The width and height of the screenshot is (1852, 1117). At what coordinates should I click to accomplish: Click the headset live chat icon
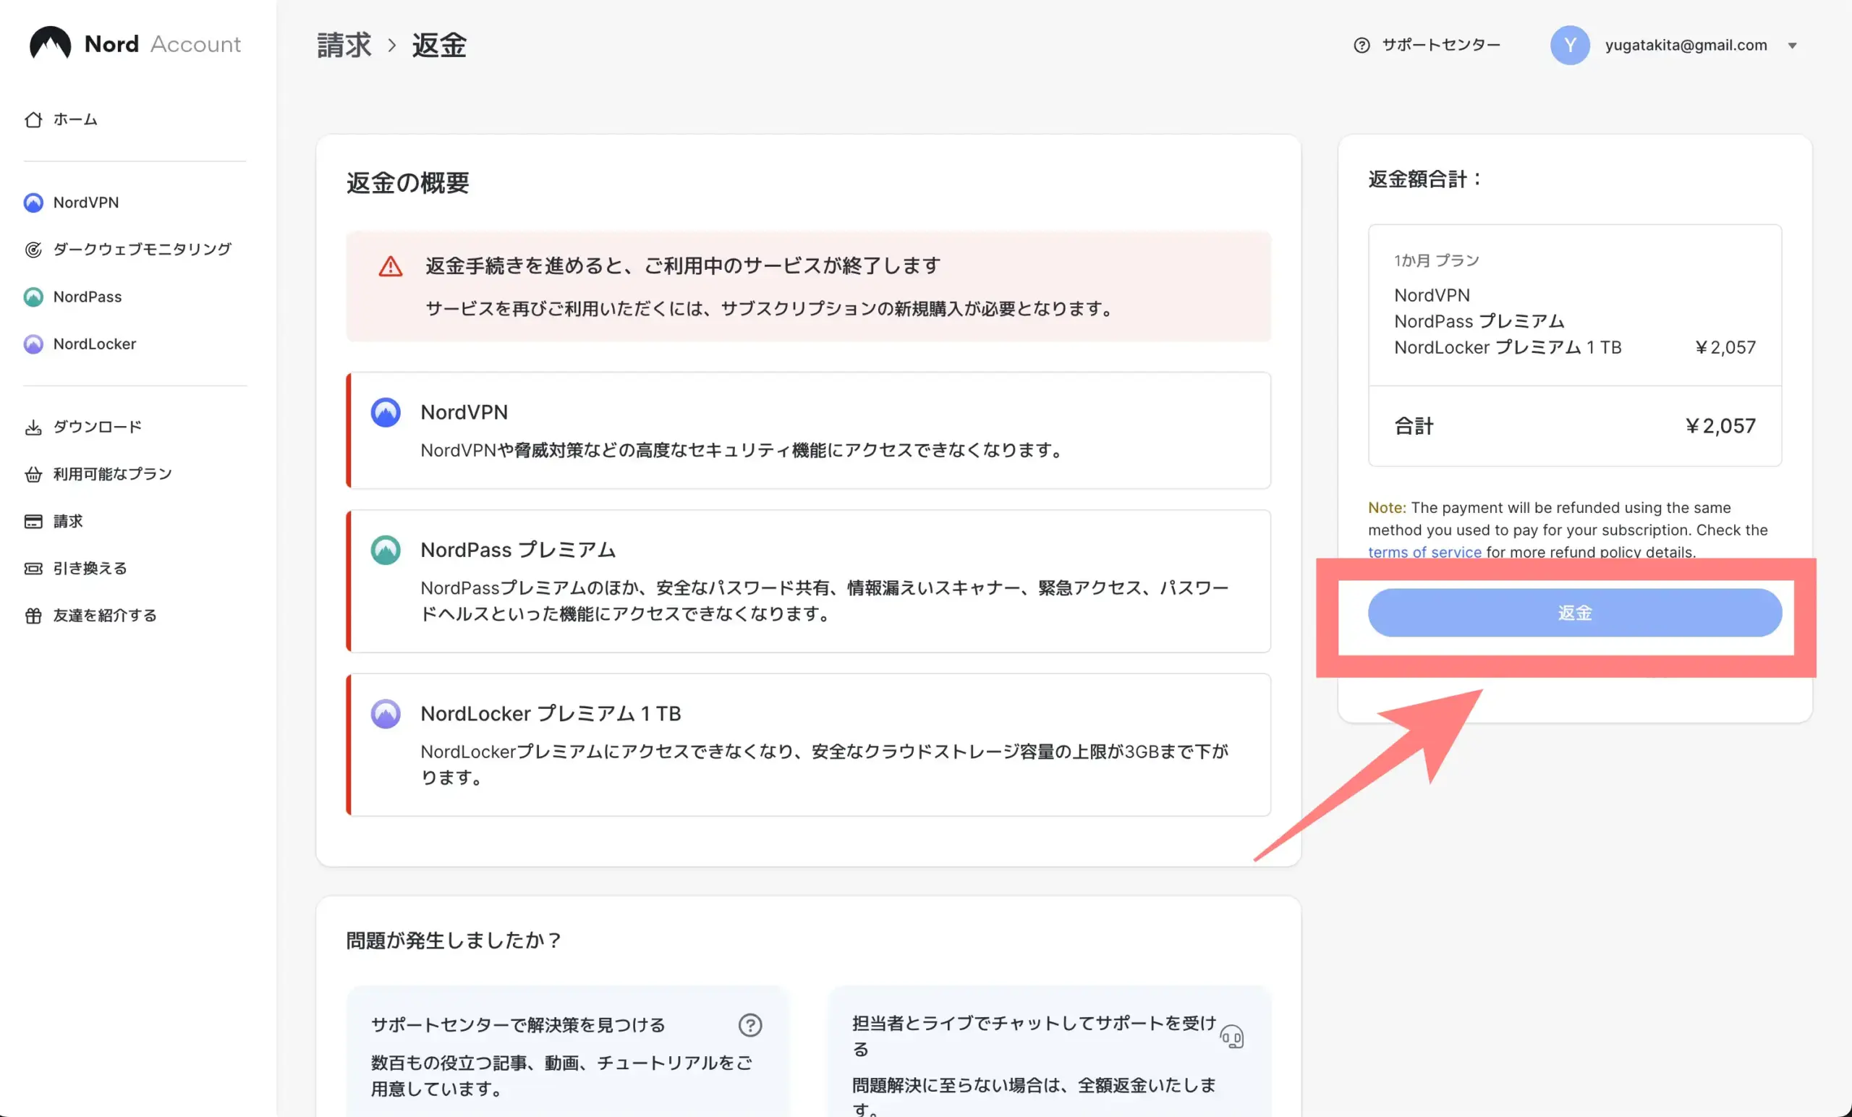[1232, 1037]
